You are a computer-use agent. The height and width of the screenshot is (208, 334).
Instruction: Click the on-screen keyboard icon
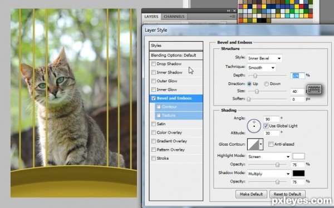pos(314,89)
